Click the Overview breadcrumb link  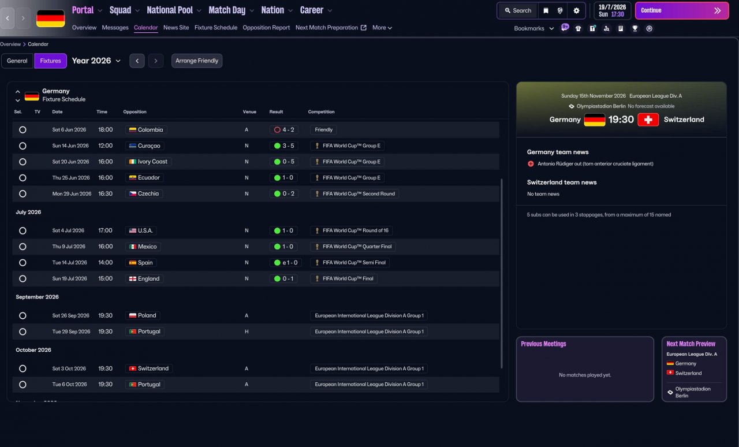[x=10, y=44]
